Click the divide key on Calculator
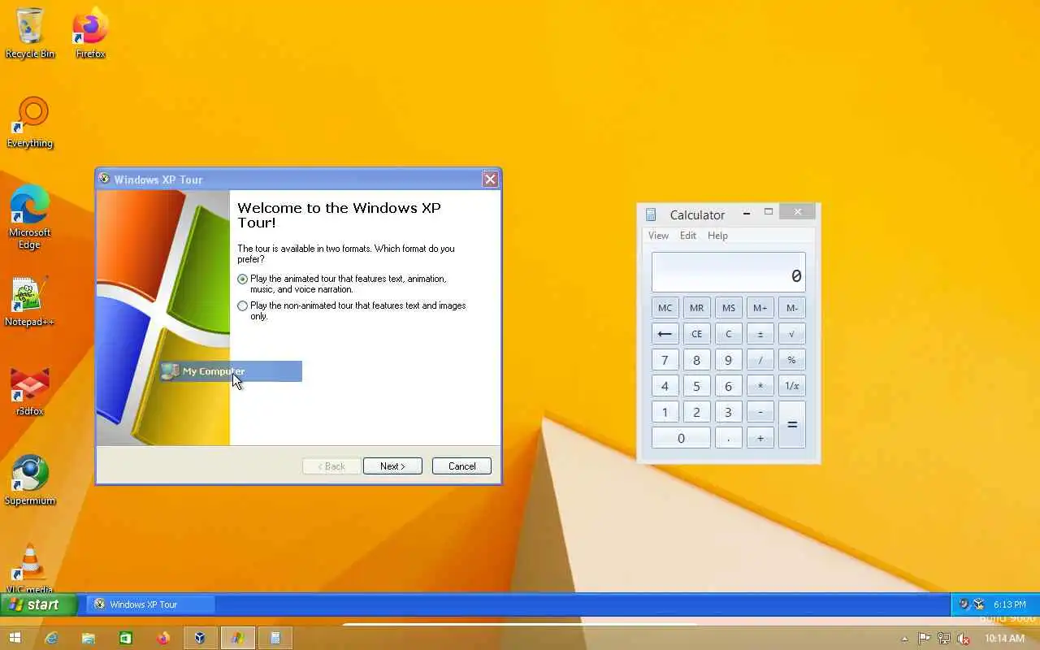Screen dimensions: 1040x650 [x=760, y=360]
